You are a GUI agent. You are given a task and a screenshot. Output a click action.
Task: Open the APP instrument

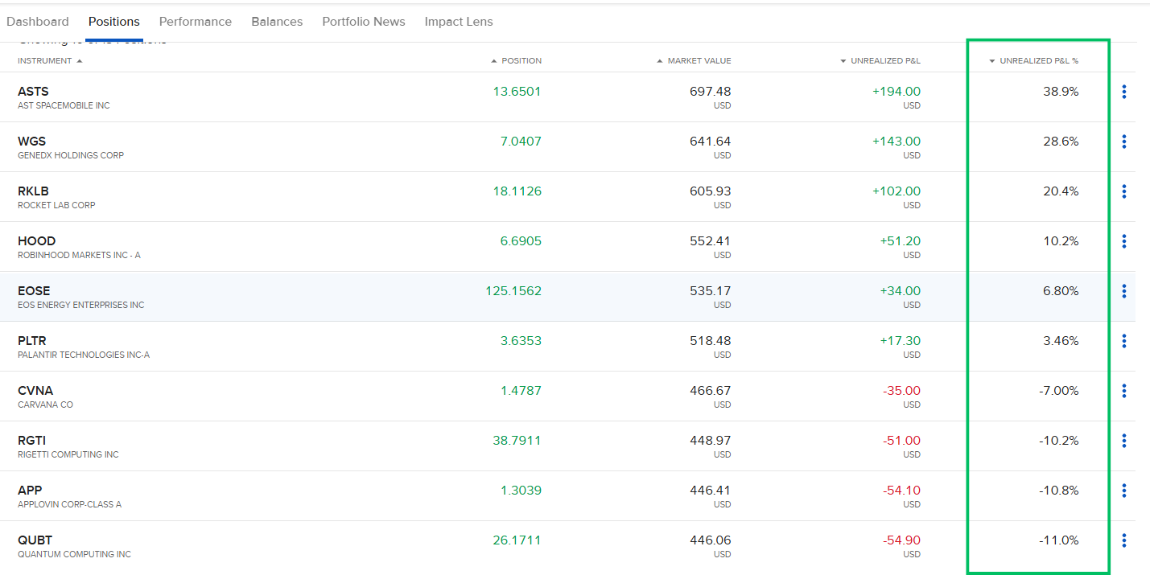(x=30, y=491)
